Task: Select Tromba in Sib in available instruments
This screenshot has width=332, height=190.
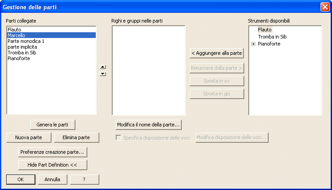Action: pos(272,37)
